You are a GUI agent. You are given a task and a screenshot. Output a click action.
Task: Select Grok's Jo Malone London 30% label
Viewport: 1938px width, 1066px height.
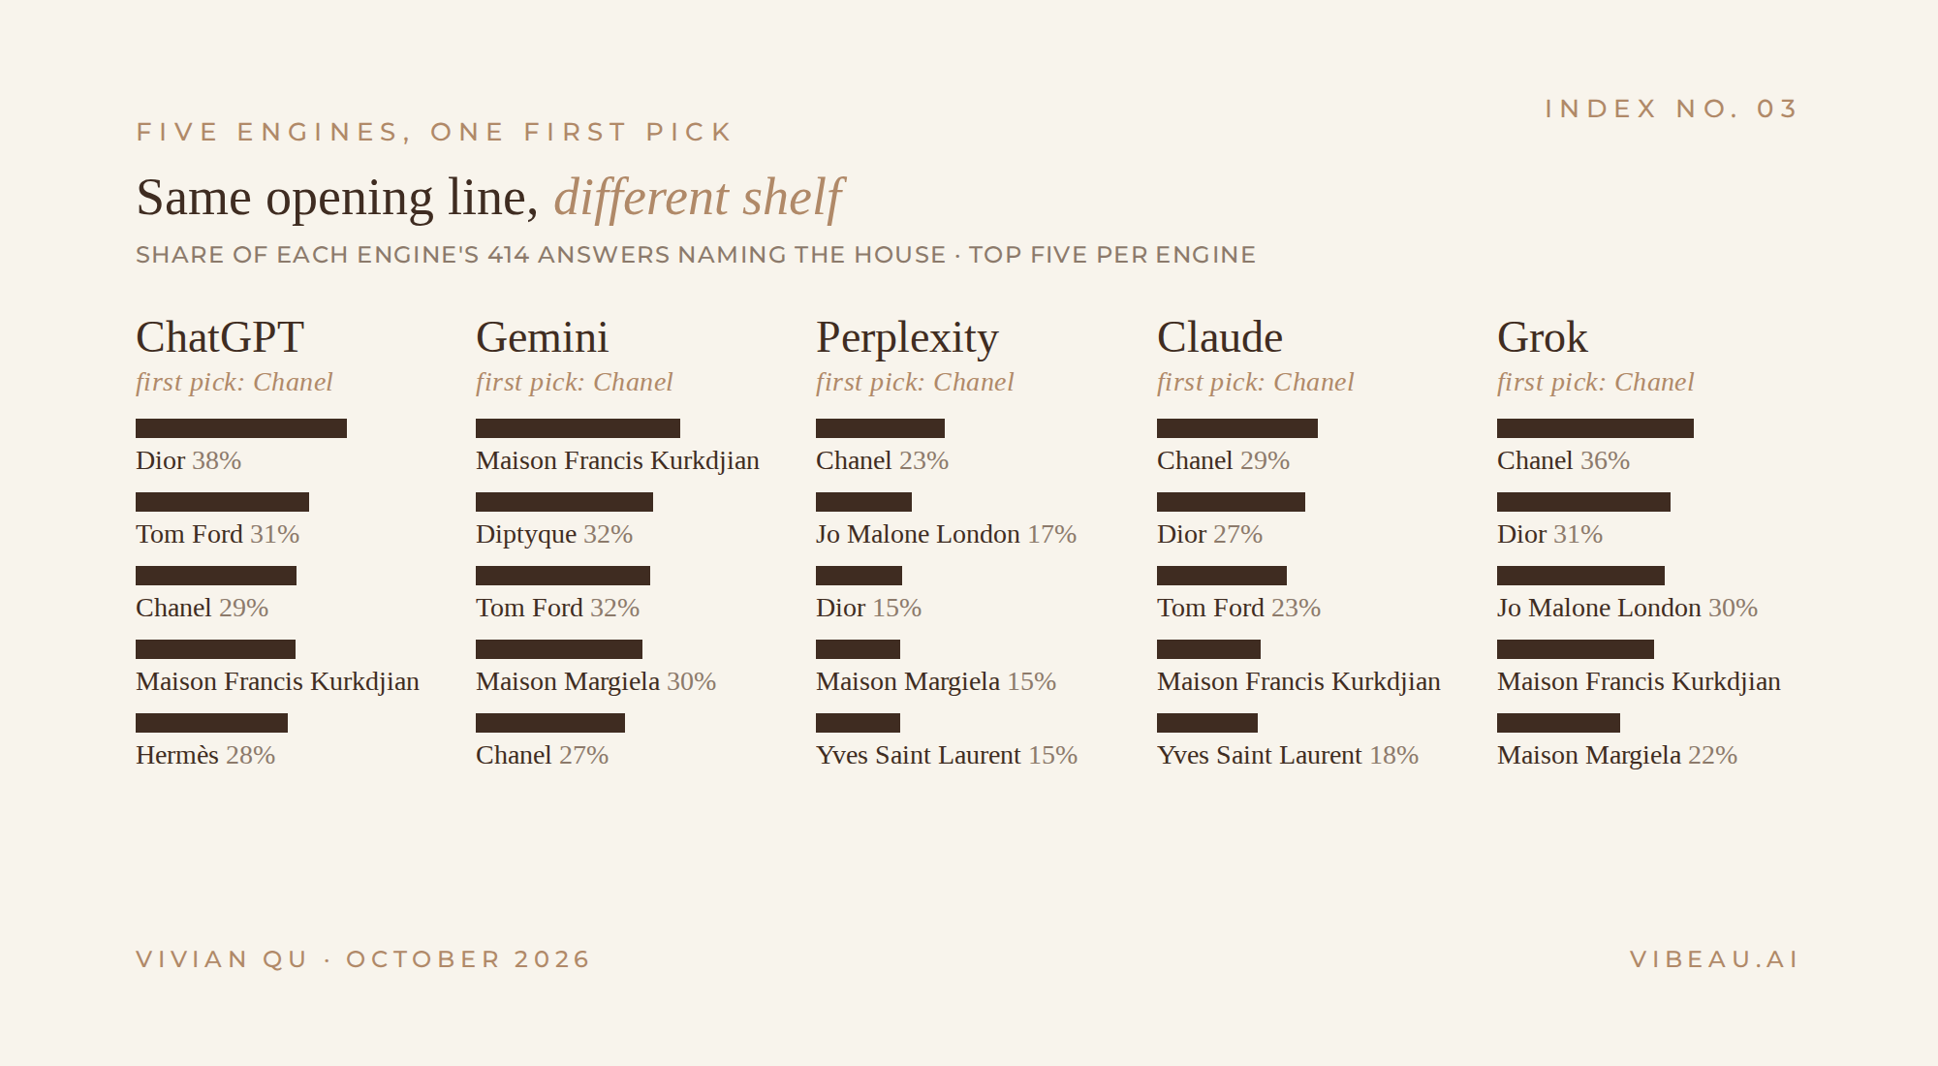[x=1628, y=608]
